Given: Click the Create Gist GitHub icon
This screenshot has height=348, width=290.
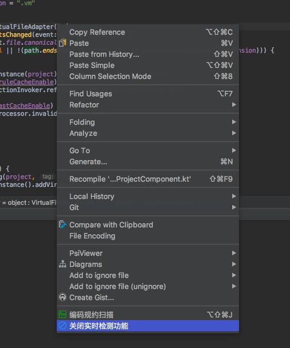Looking at the screenshot, I should (63, 297).
